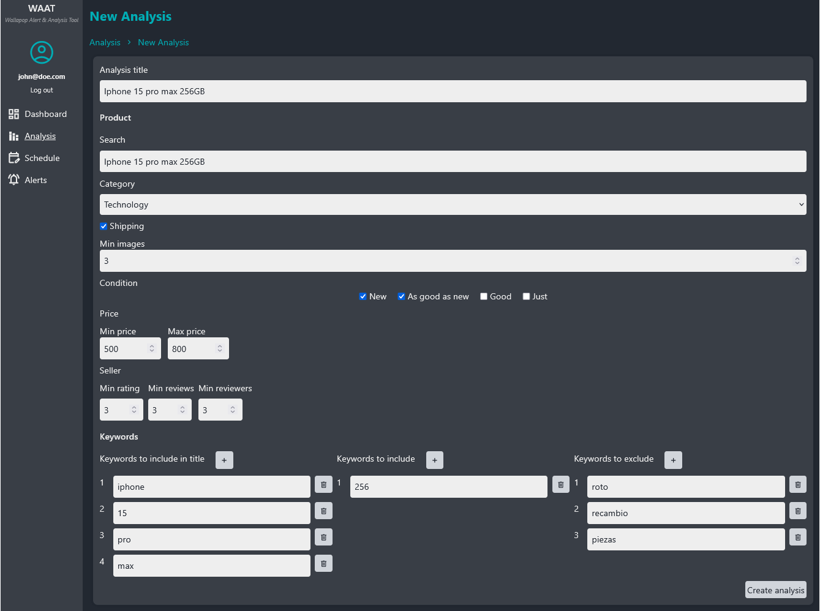The image size is (820, 611).
Task: Click the '15' keyword input
Action: coord(212,513)
